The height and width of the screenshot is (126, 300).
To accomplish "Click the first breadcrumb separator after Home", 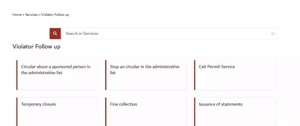I will tap(23, 15).
